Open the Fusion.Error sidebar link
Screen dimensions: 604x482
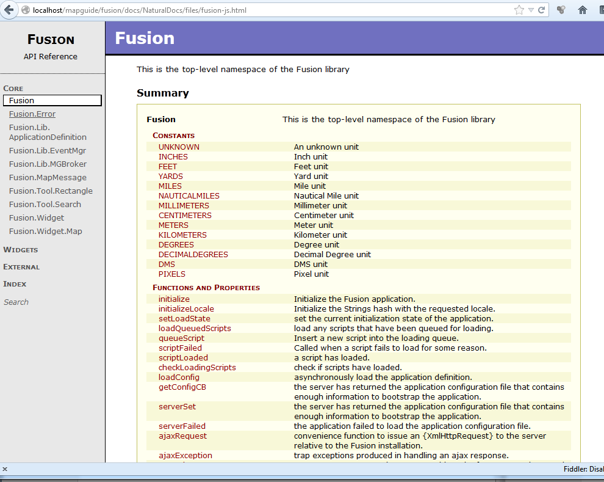click(x=32, y=114)
